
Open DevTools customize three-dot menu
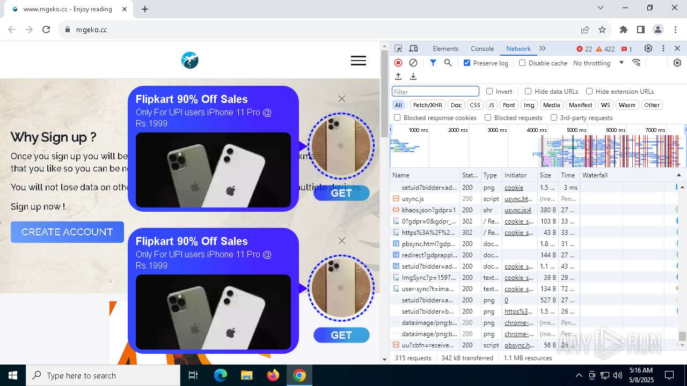pos(663,48)
